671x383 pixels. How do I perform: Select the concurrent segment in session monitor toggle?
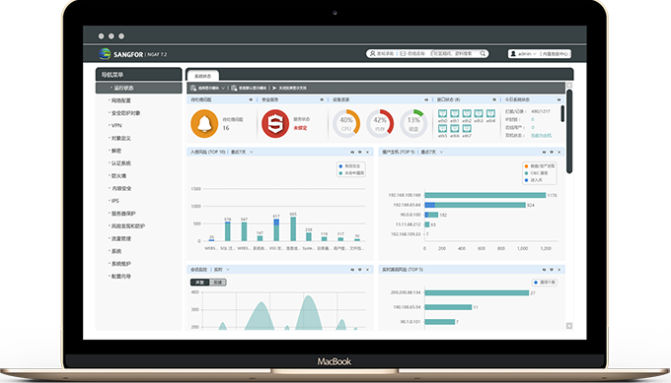(x=200, y=283)
